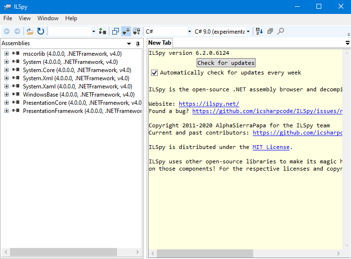Open the GitHub issues bug report link
This screenshot has width=351, height=259.
tap(267, 111)
